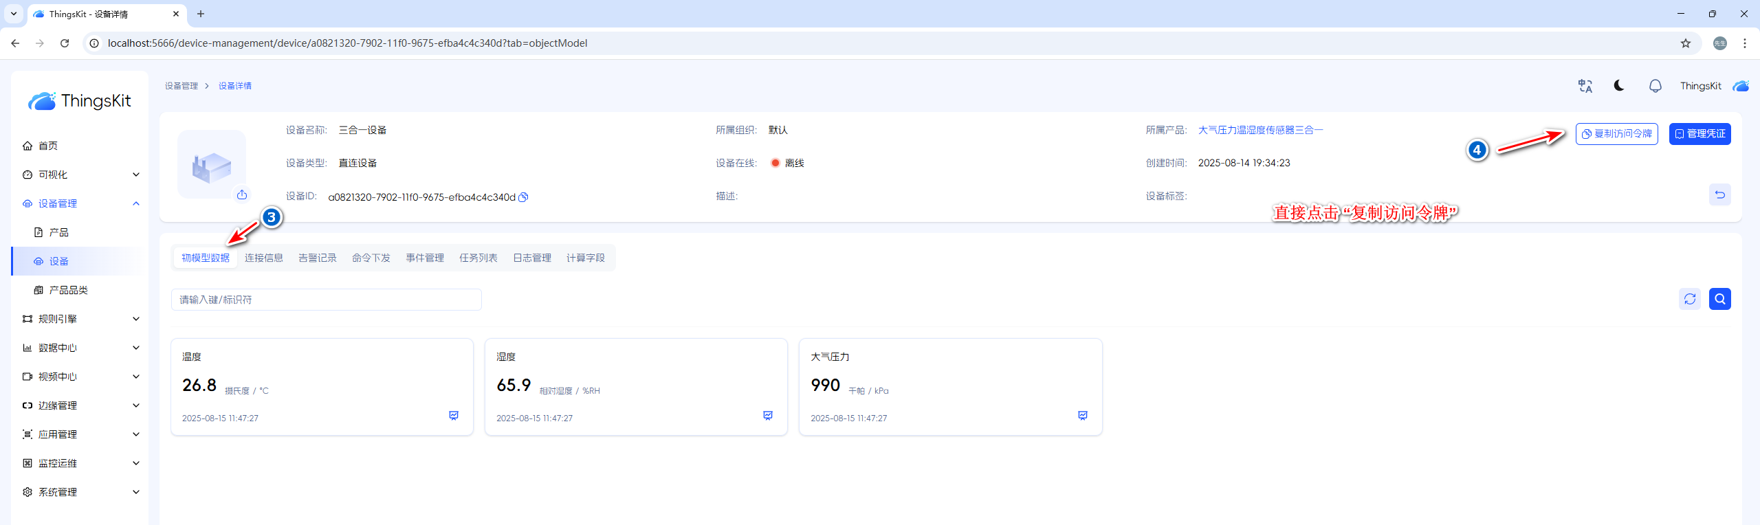Open the 大气压力温湿度传感器三合一 product link

click(1260, 130)
